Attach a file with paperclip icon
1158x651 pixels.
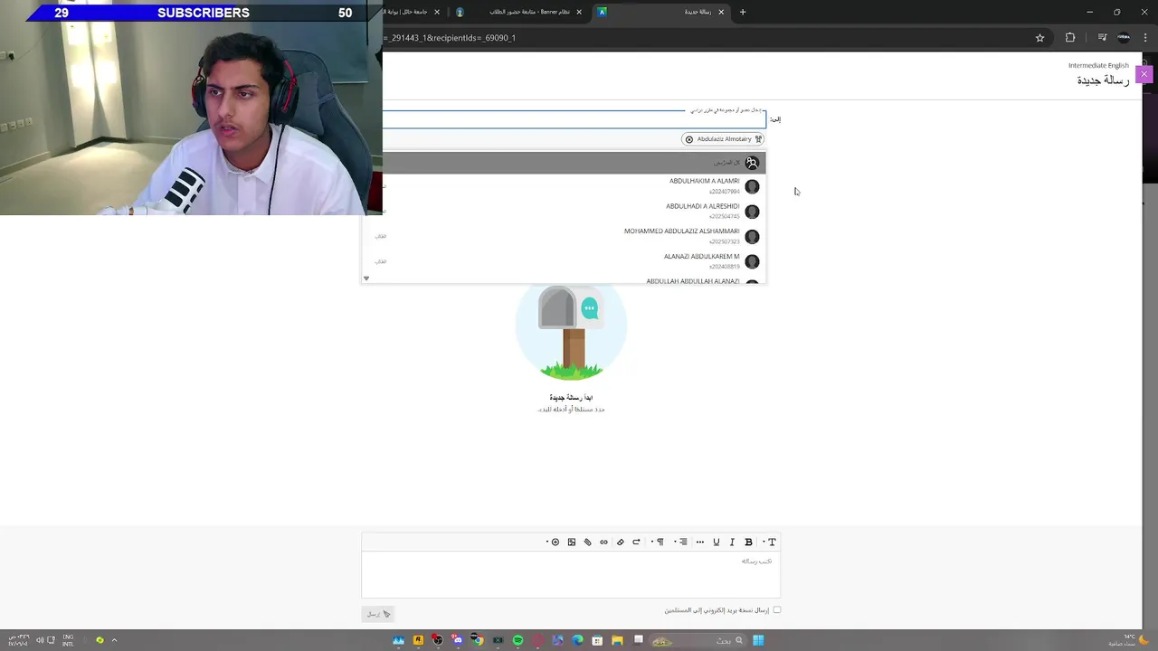click(587, 542)
